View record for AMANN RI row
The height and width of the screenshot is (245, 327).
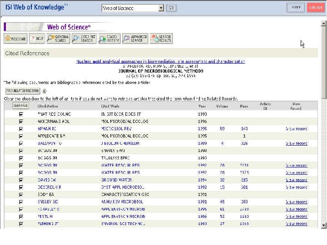[x=296, y=129]
